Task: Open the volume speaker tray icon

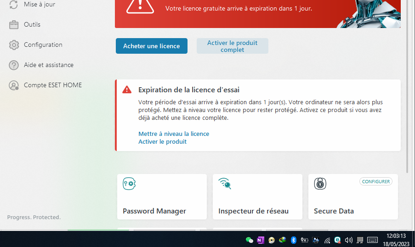Action: pyautogui.click(x=348, y=240)
